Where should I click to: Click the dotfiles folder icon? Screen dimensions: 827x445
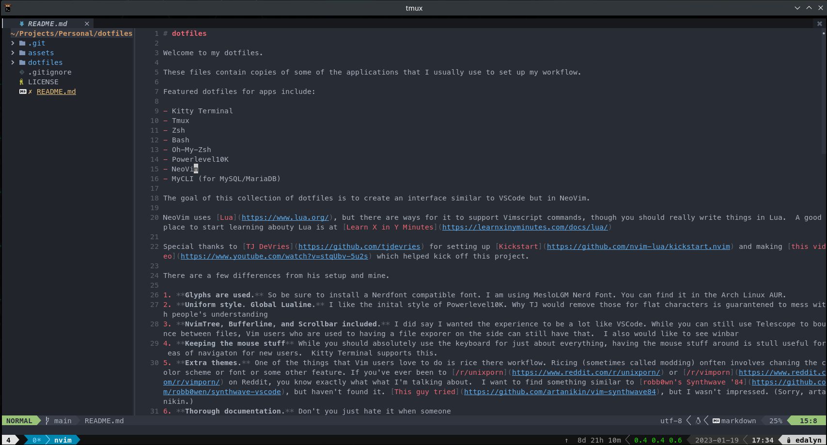22,62
